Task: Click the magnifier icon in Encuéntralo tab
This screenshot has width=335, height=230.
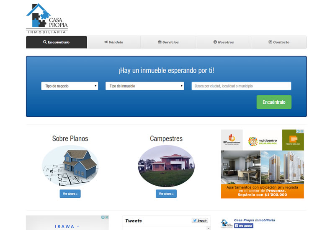Action: point(45,42)
